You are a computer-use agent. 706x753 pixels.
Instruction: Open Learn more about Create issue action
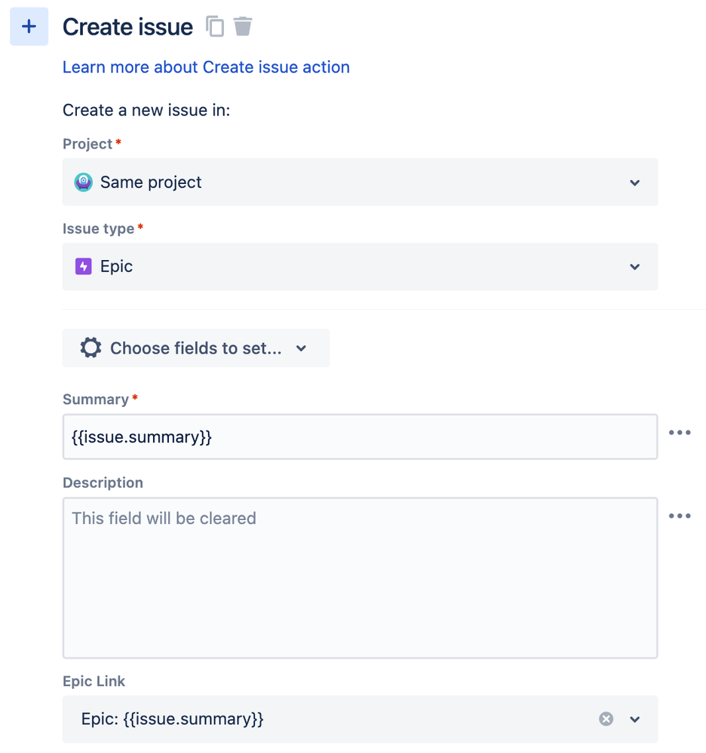click(206, 67)
